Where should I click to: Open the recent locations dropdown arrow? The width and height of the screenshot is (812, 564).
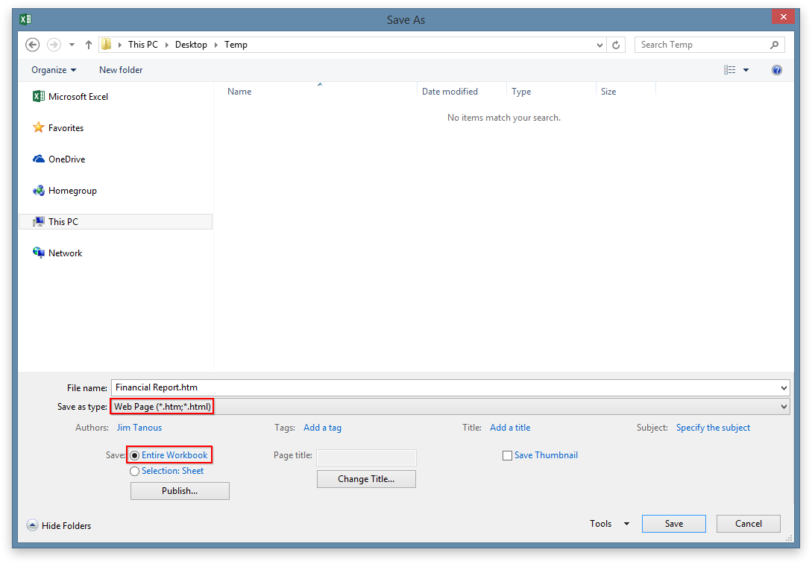pyautogui.click(x=72, y=45)
